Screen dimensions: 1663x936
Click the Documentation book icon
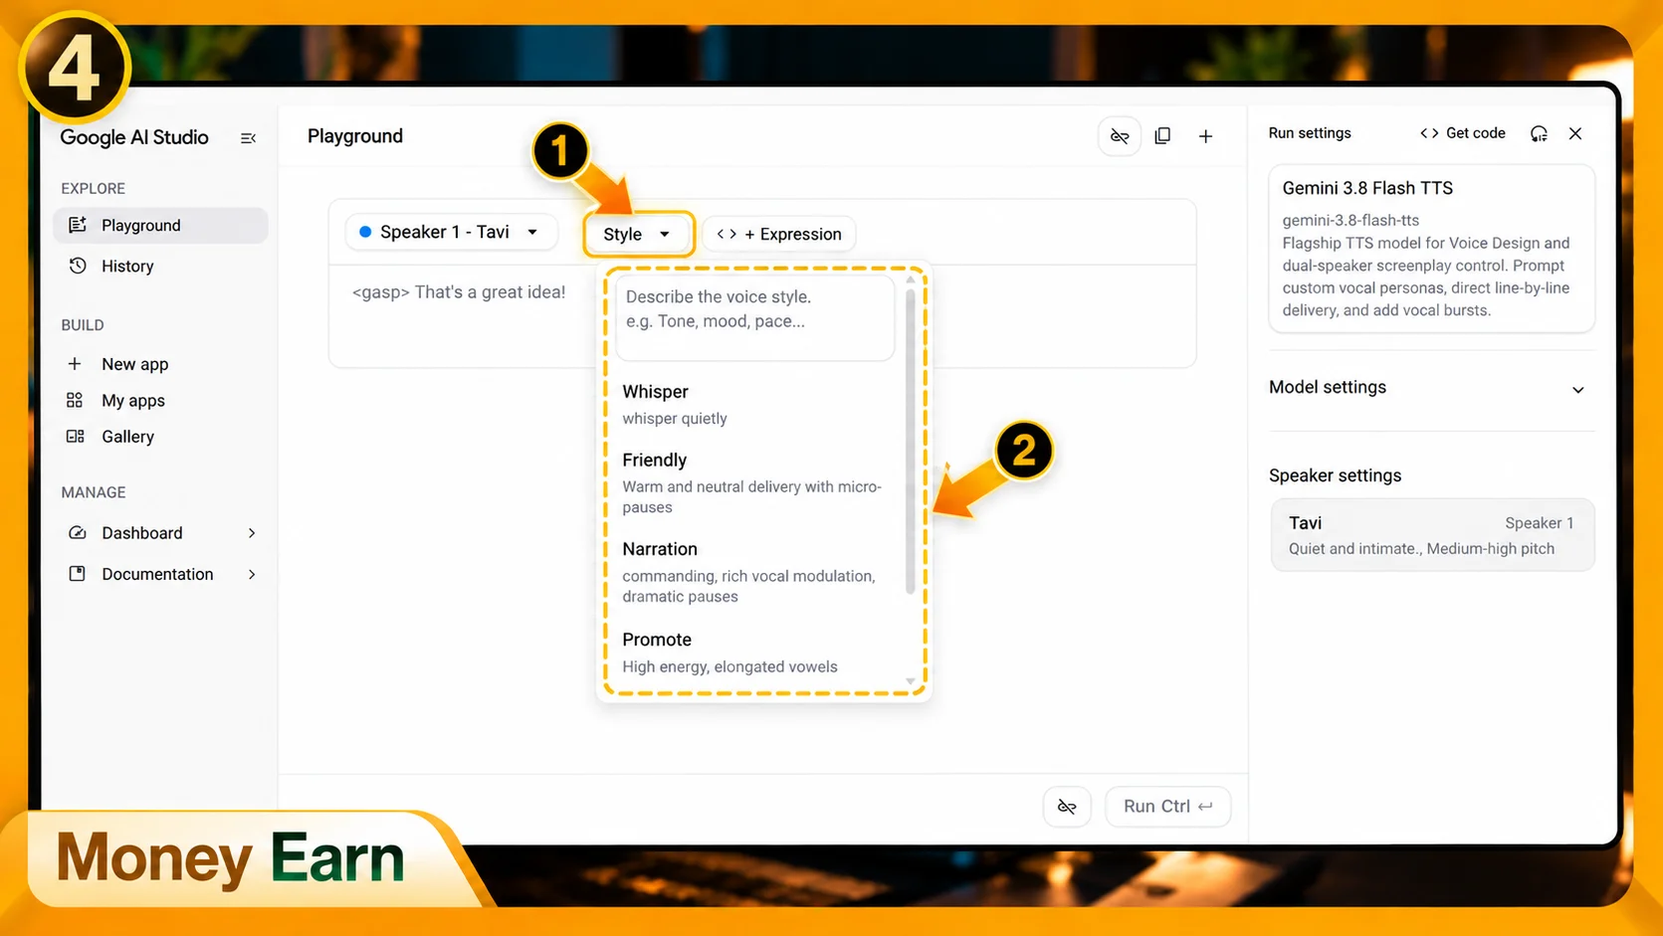click(x=77, y=574)
